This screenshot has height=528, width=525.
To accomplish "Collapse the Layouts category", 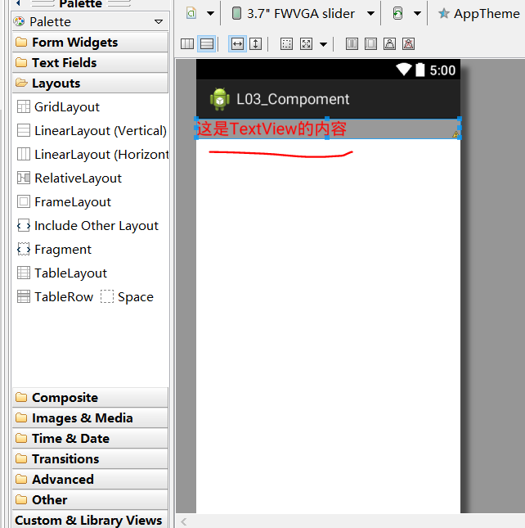I will coord(90,83).
